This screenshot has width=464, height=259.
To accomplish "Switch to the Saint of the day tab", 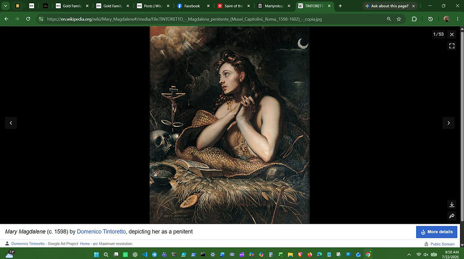I will point(233,6).
